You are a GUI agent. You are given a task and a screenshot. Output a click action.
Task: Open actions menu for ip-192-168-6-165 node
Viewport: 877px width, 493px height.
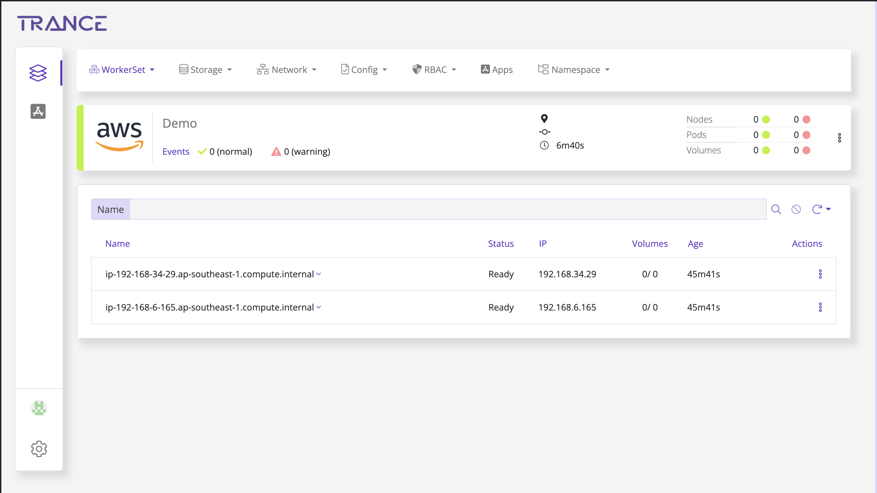click(x=820, y=307)
